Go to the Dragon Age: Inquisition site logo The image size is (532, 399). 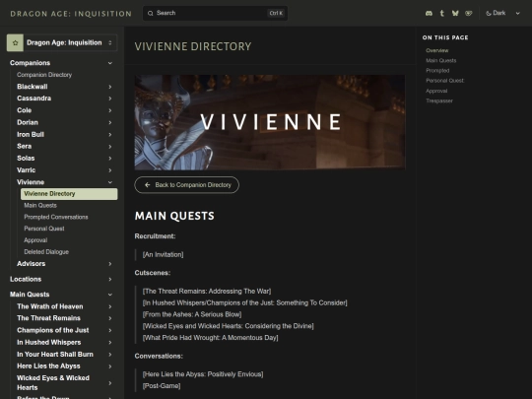[x=71, y=14]
